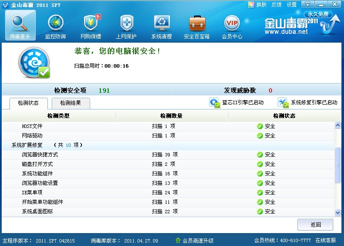The width and height of the screenshot is (344, 246).
Task: Click the scan-complete shield icon with green check
Action: click(x=34, y=63)
